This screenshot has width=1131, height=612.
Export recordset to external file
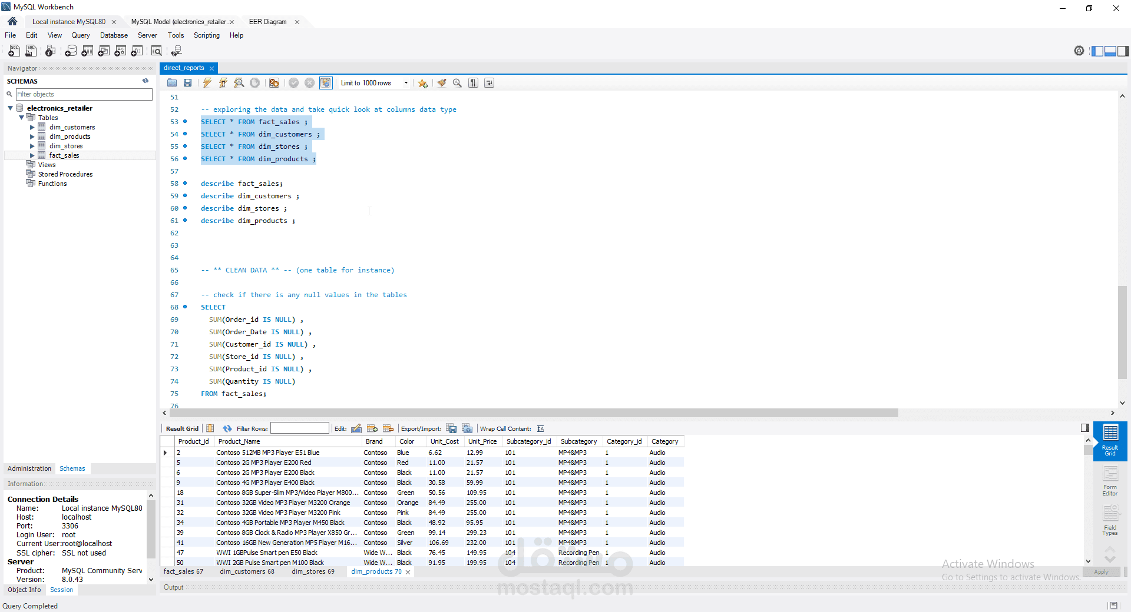coord(451,428)
